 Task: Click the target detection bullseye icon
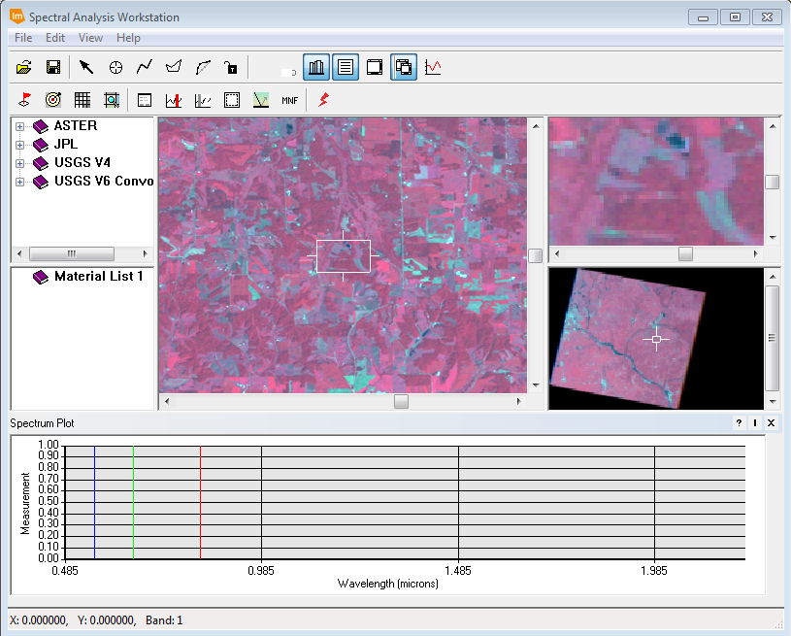pos(53,100)
